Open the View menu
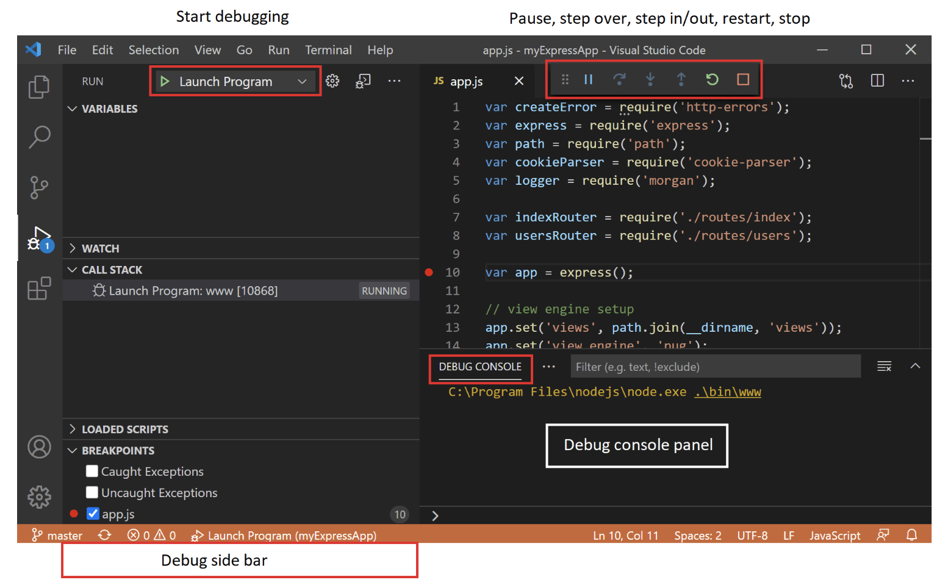The image size is (948, 588). 207,50
